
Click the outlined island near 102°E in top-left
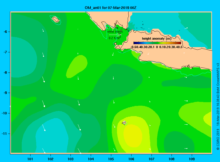[56, 19]
